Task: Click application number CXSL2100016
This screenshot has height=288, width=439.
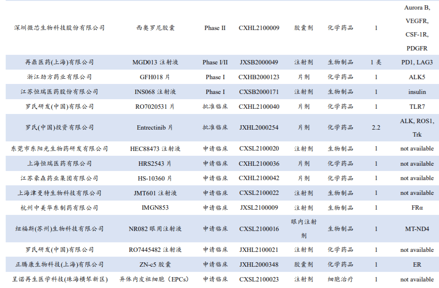Action: tap(259, 229)
